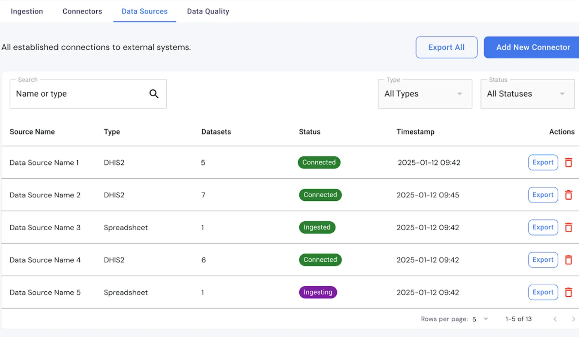Expand the Status filter dropdown

click(x=527, y=94)
